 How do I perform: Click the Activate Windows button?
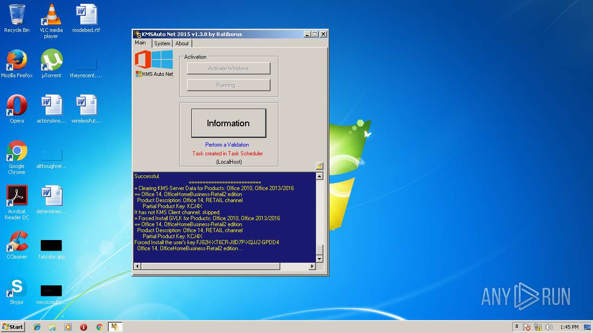228,68
